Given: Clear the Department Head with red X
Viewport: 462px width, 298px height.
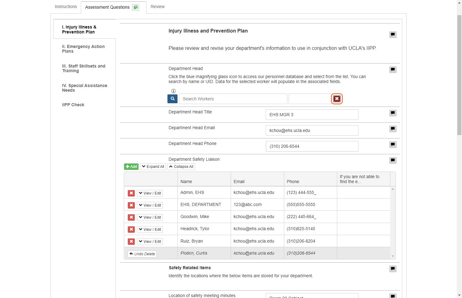Looking at the screenshot, I should pyautogui.click(x=337, y=99).
